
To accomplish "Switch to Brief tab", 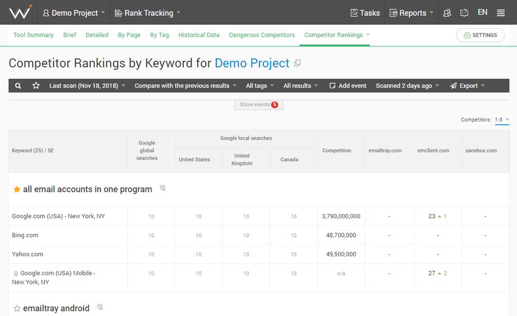I will click(69, 35).
